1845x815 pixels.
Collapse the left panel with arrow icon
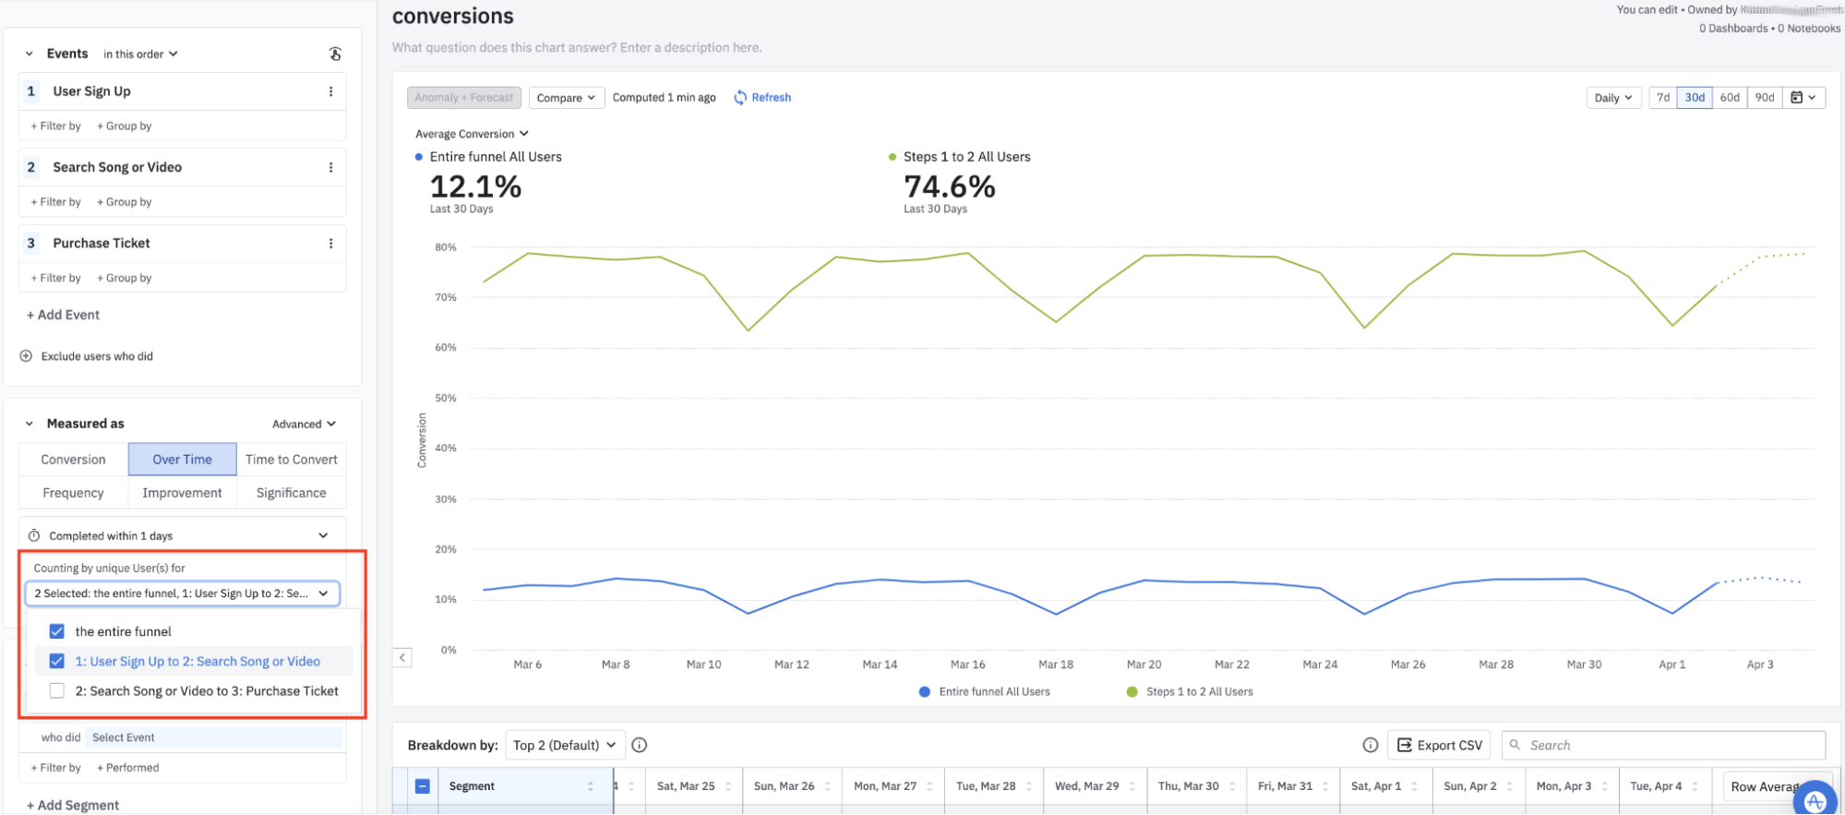click(x=402, y=658)
